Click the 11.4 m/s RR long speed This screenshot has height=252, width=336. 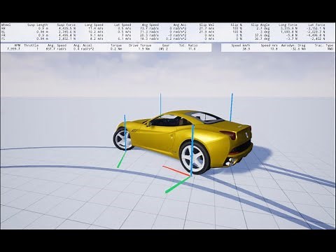96,28
